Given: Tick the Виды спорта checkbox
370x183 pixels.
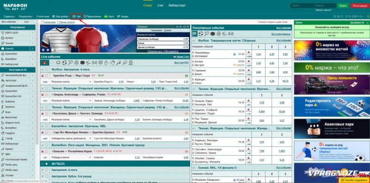Looking at the screenshot, I should pyautogui.click(x=58, y=22).
